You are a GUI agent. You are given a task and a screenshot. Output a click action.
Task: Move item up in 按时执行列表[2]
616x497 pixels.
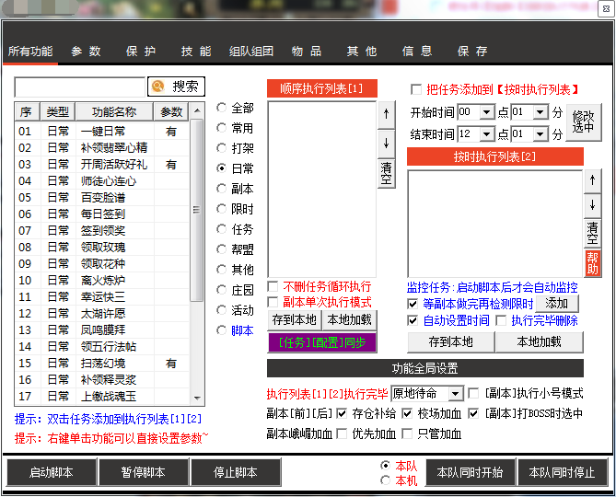click(592, 180)
